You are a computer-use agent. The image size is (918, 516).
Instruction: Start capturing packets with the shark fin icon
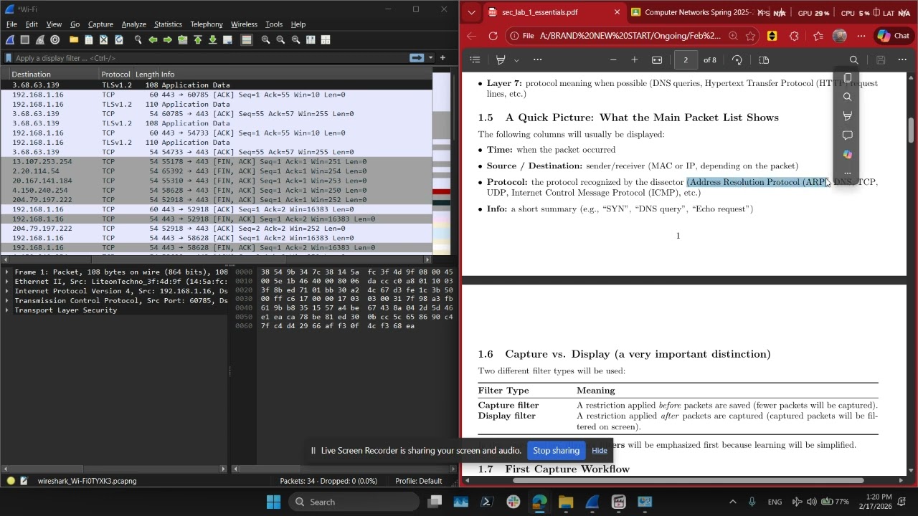10,40
